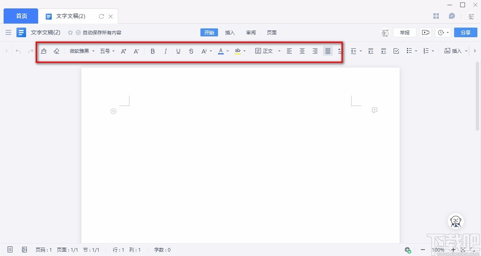This screenshot has width=481, height=256.
Task: Increase the font size with A+ icon
Action: (123, 51)
